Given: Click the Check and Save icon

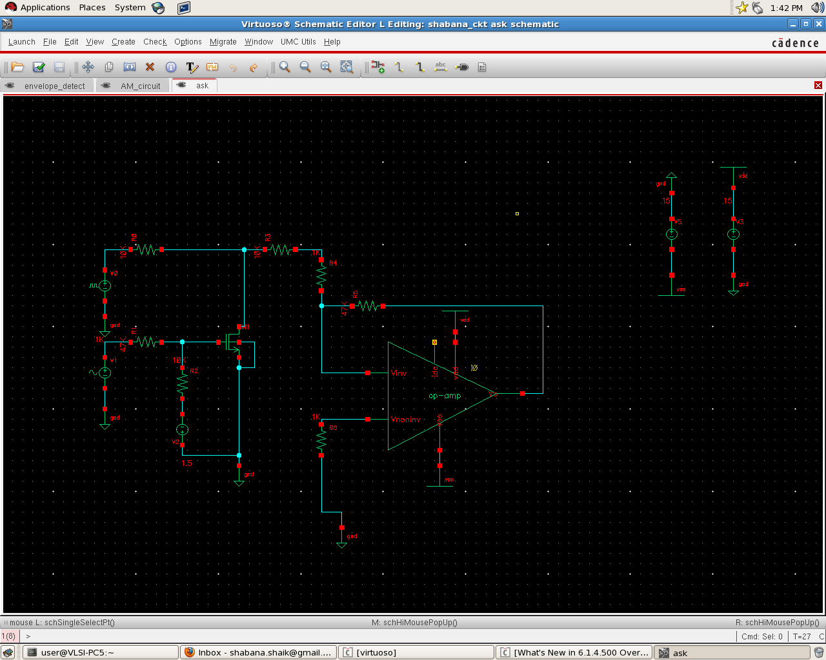Looking at the screenshot, I should [39, 67].
